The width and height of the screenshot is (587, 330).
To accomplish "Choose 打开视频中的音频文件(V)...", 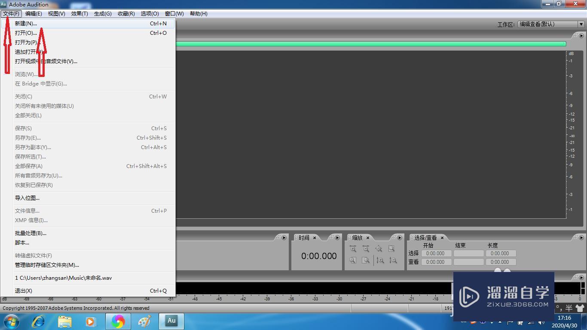I will (88, 61).
